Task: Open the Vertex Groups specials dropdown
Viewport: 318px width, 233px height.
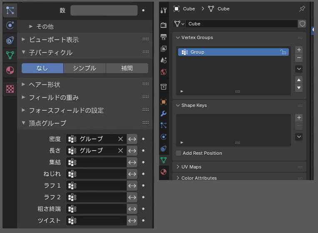Action: click(299, 69)
